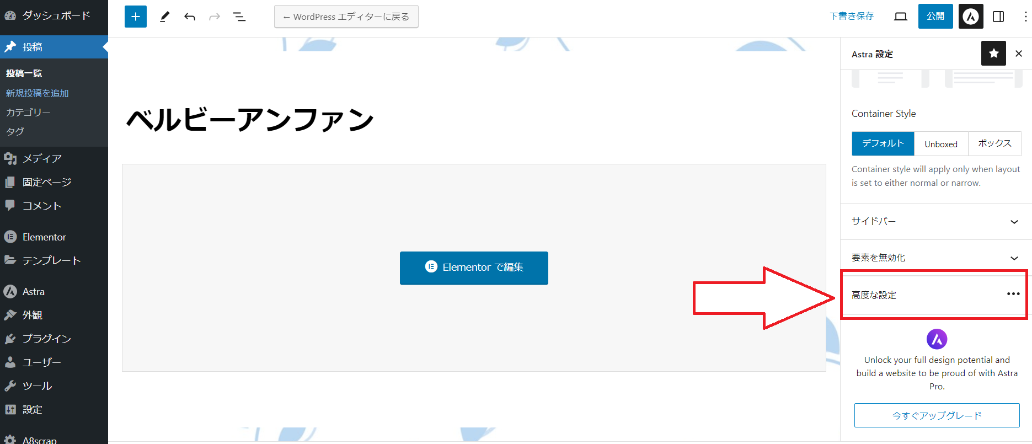1032x444 pixels.
Task: Click the Astra 設定 panel title
Action: (x=872, y=54)
